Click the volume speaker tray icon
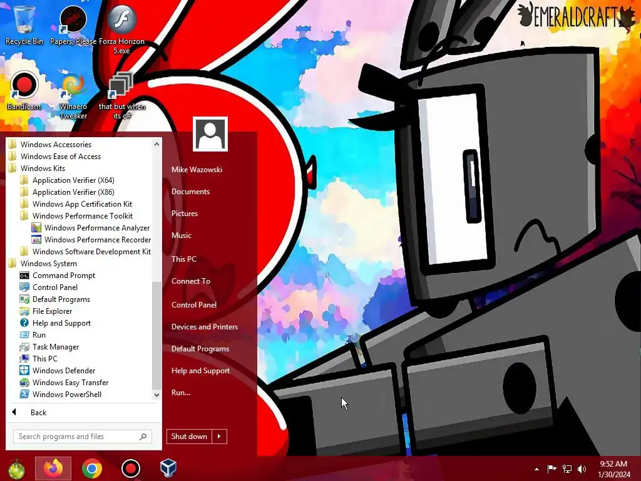The height and width of the screenshot is (481, 641). (582, 468)
